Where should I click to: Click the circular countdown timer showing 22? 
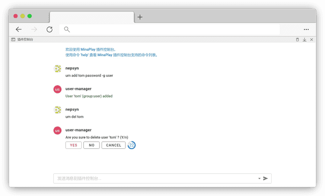pos(132,145)
